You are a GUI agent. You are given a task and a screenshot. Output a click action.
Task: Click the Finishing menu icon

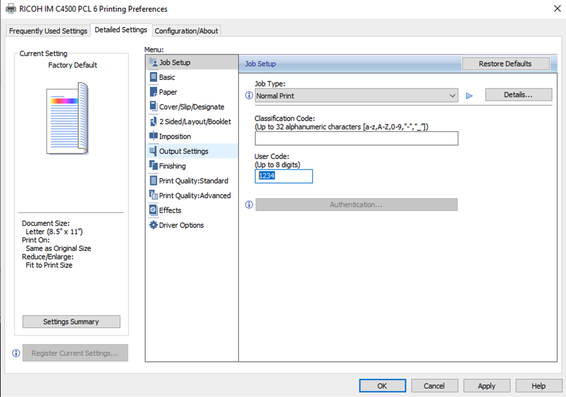point(153,165)
